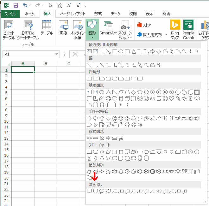Select the lightning bolt shape
The image size is (209, 206).
point(178,98)
